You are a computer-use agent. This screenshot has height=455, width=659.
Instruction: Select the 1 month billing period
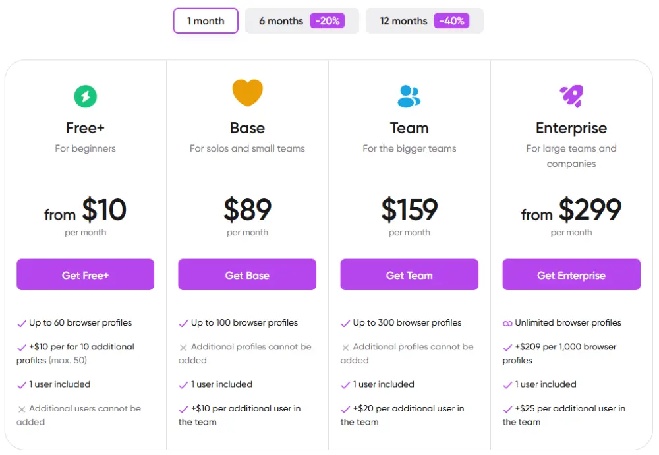click(206, 20)
